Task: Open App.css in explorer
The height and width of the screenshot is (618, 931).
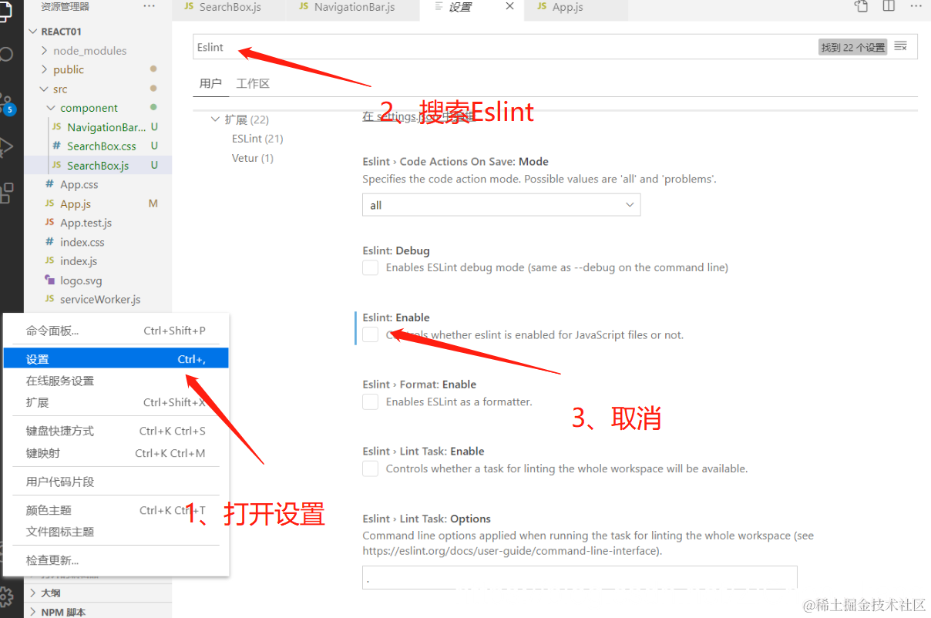Action: pos(79,184)
